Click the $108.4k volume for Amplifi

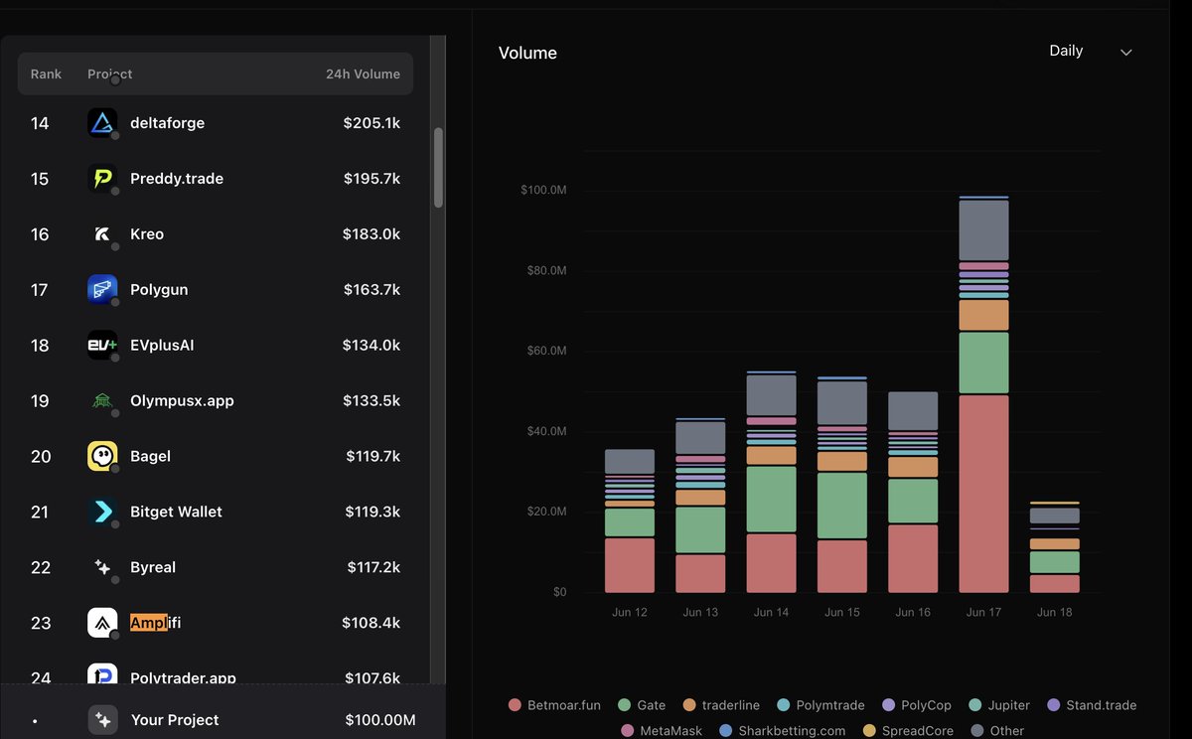coord(372,624)
